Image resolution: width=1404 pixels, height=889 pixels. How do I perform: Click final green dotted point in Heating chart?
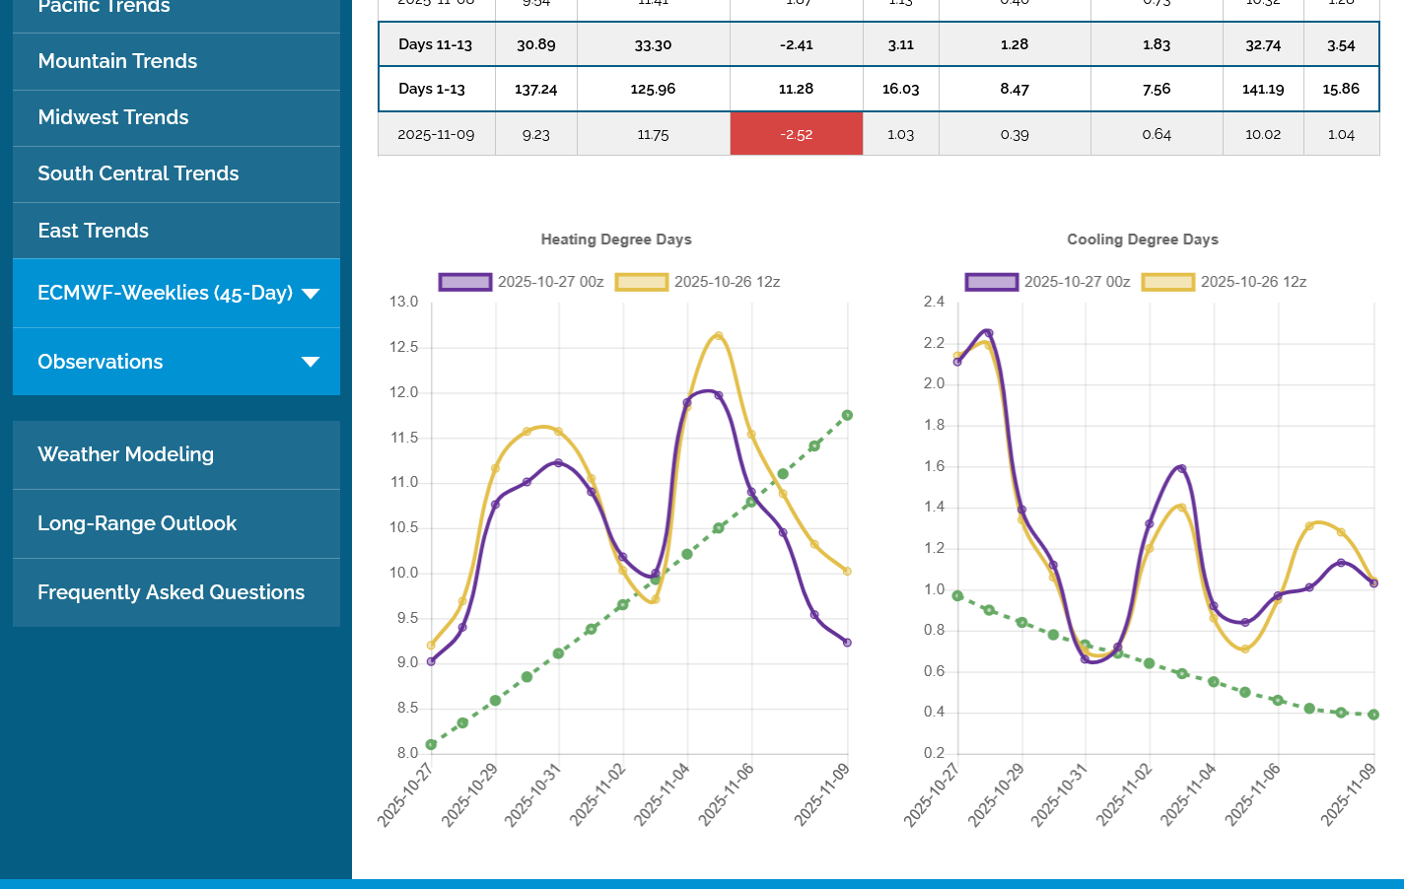pyautogui.click(x=847, y=416)
